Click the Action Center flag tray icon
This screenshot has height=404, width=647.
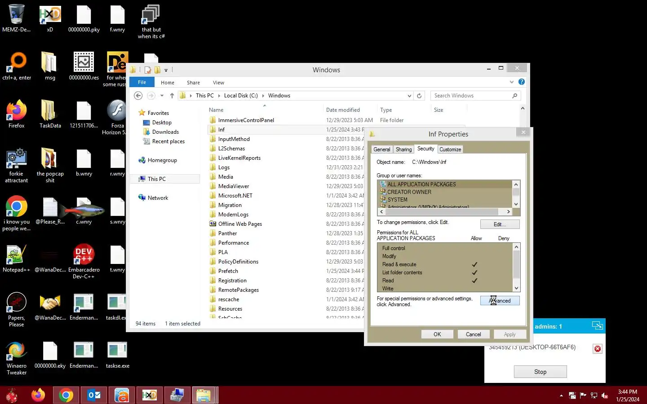click(583, 395)
